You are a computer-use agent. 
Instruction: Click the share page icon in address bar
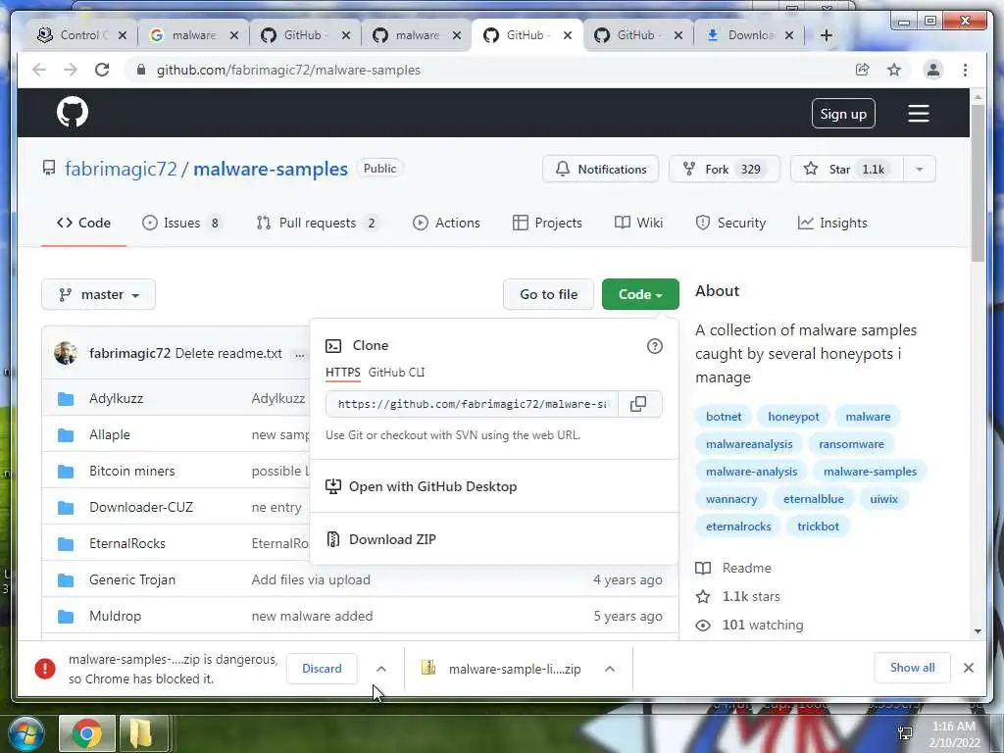tap(863, 70)
